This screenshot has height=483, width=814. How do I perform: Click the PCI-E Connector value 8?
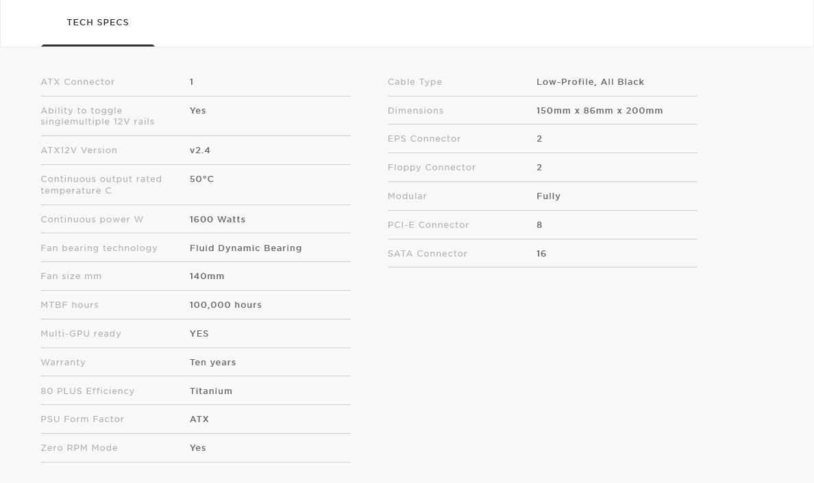(539, 225)
